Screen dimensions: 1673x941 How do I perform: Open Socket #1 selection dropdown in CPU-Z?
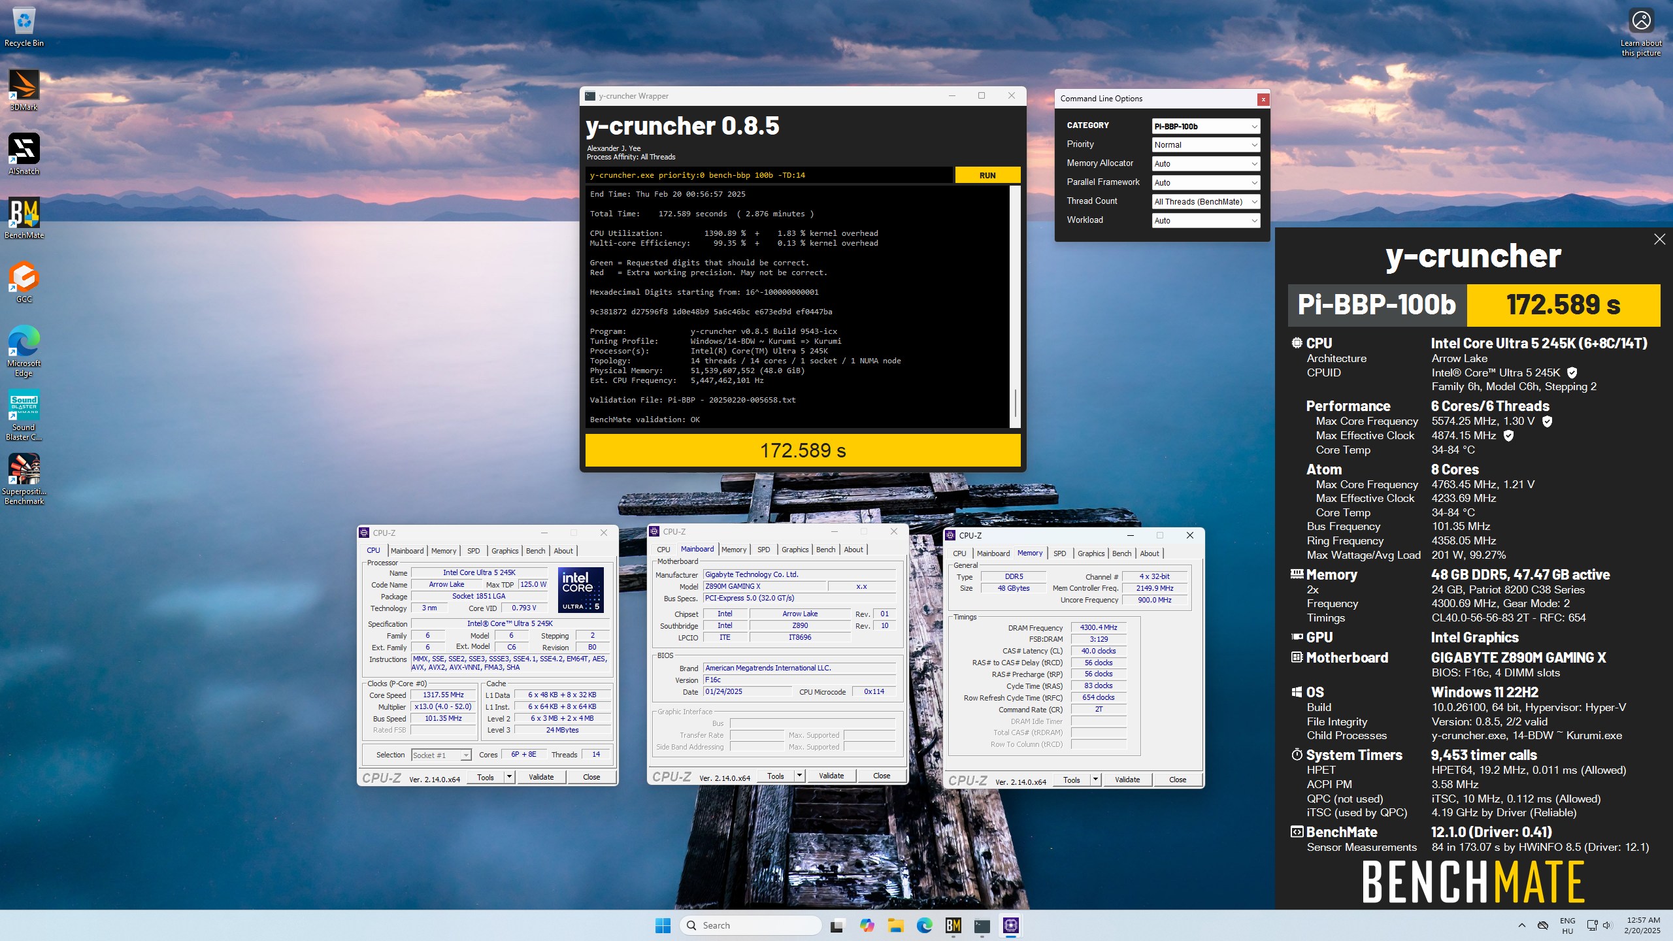click(x=441, y=755)
